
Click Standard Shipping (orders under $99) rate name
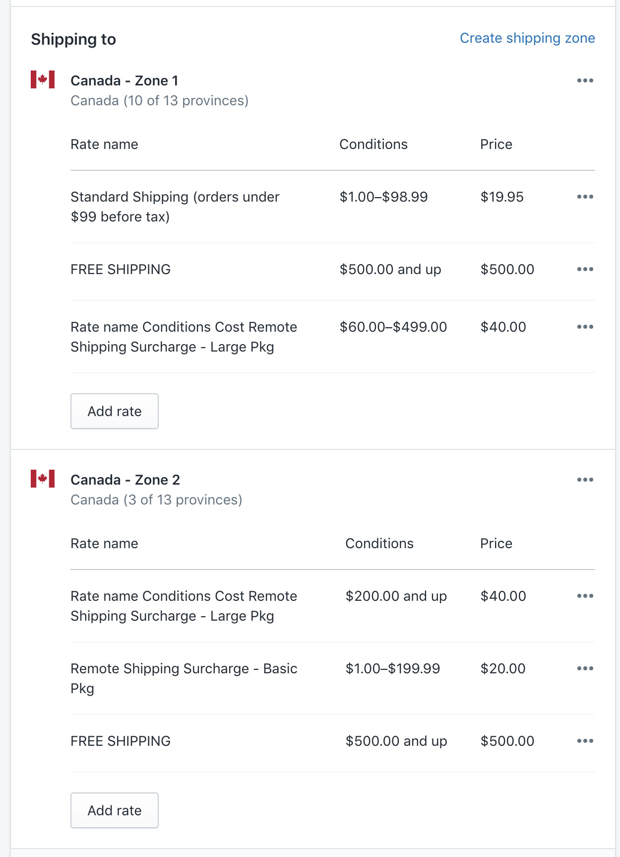175,207
